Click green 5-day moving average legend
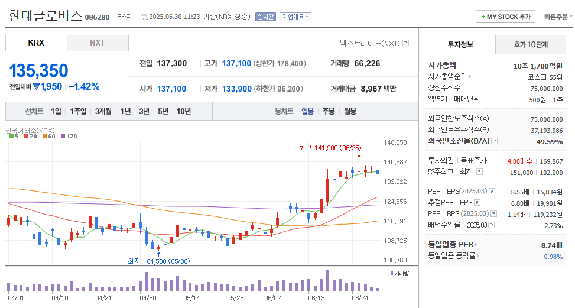The height and width of the screenshot is (308, 575). tap(14, 137)
